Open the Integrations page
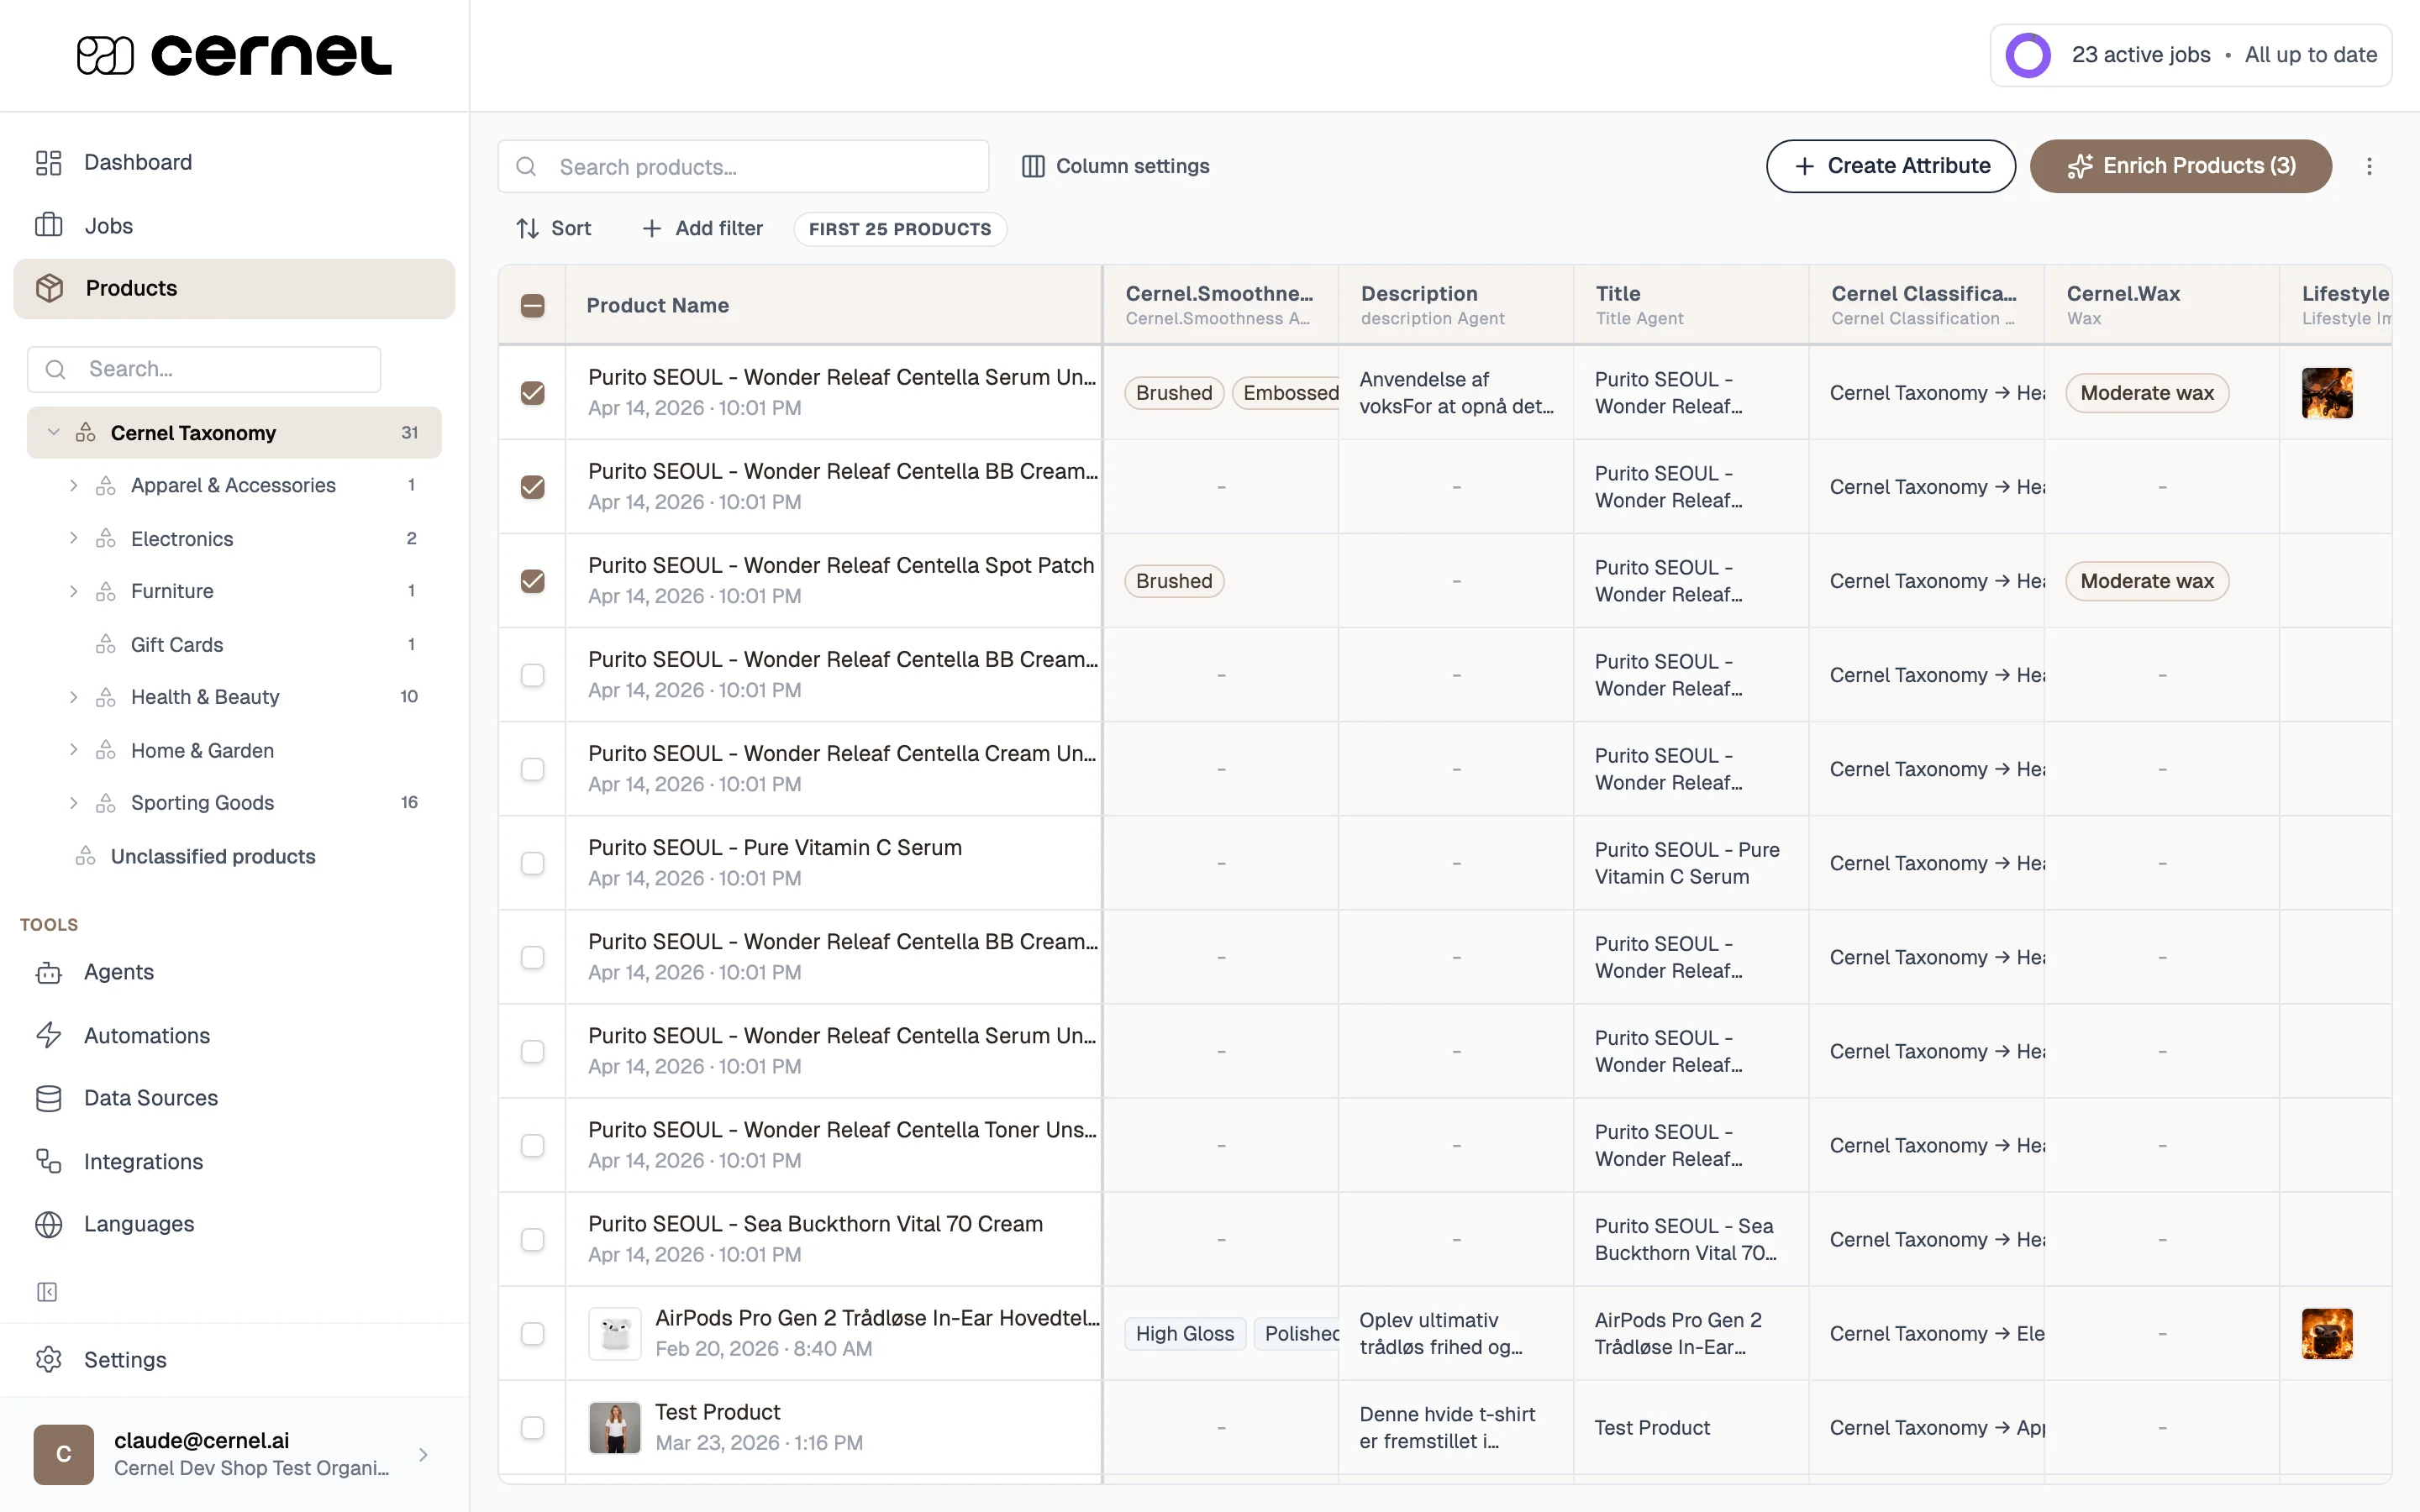Viewport: 2420px width, 1512px height. (x=234, y=1161)
